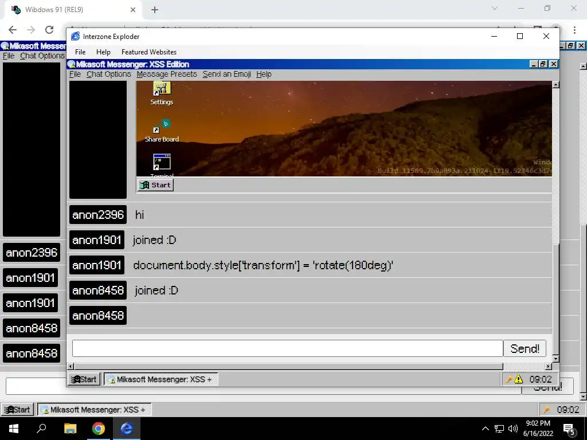Open the volume speaker tray icon
The width and height of the screenshot is (587, 440).
click(513, 429)
